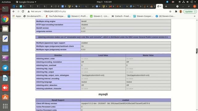Open a new Chrome tab
Viewport: 198px width, 111px height.
pyautogui.click(x=166, y=6)
